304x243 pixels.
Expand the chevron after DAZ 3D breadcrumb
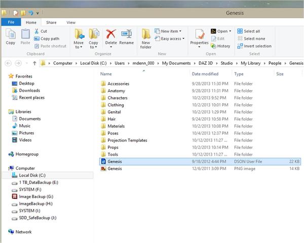point(217,63)
